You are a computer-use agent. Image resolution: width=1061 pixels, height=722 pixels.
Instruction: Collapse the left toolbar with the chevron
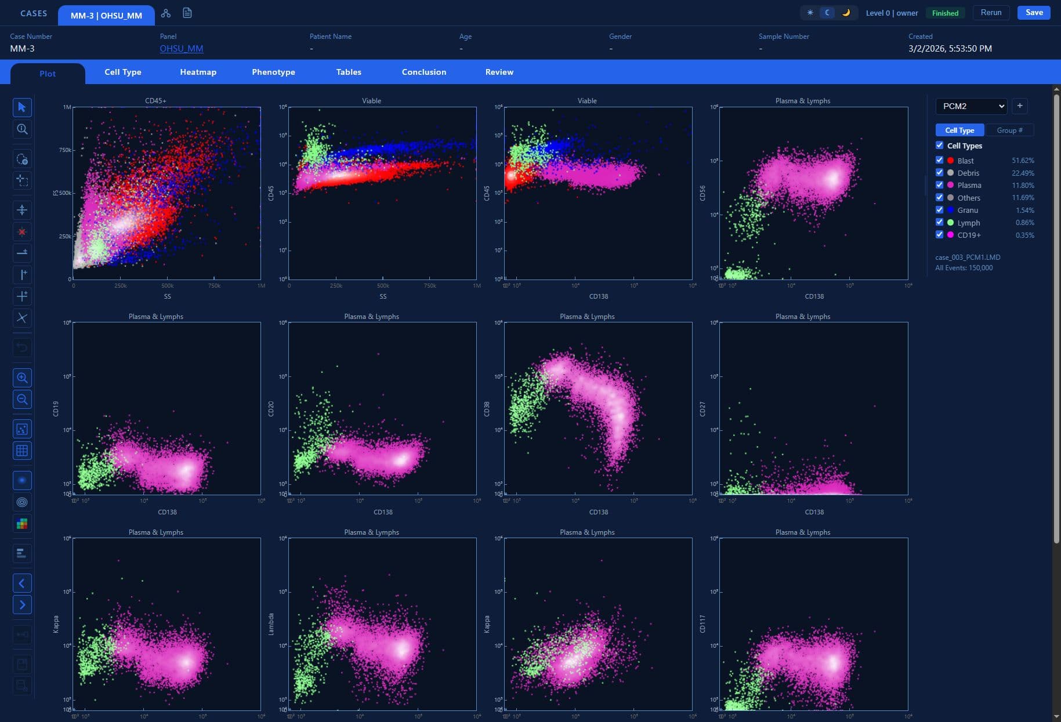22,583
